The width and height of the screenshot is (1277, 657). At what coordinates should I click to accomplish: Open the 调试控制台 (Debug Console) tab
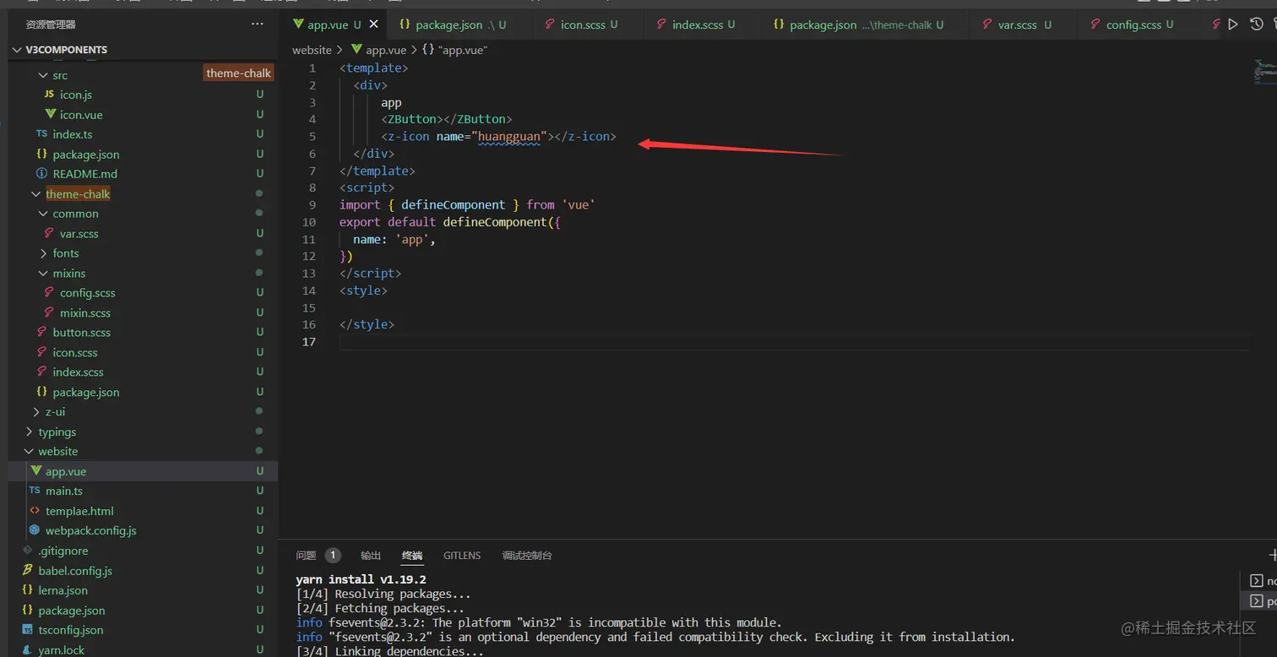[527, 555]
